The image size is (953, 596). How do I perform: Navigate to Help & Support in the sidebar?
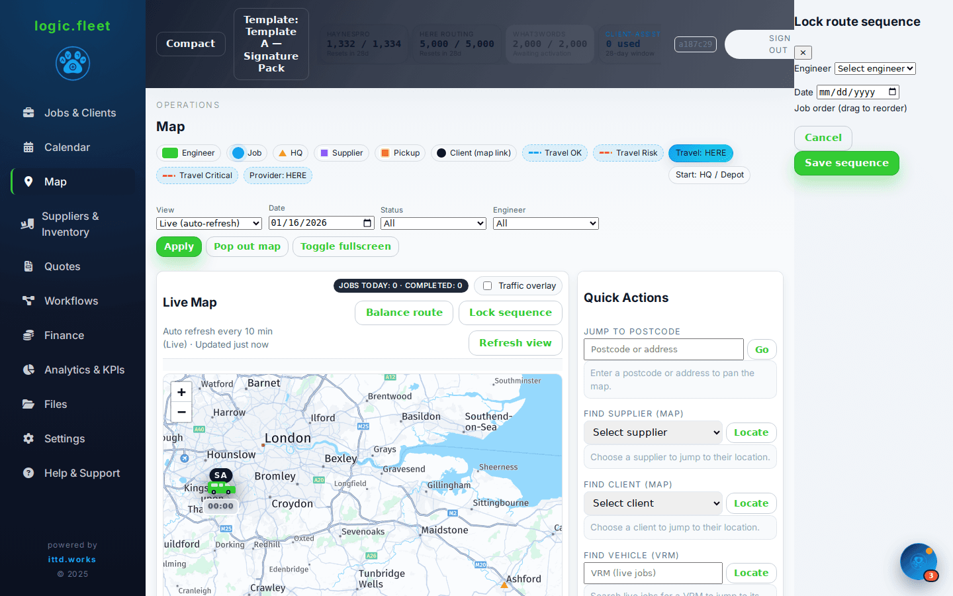[28, 473]
